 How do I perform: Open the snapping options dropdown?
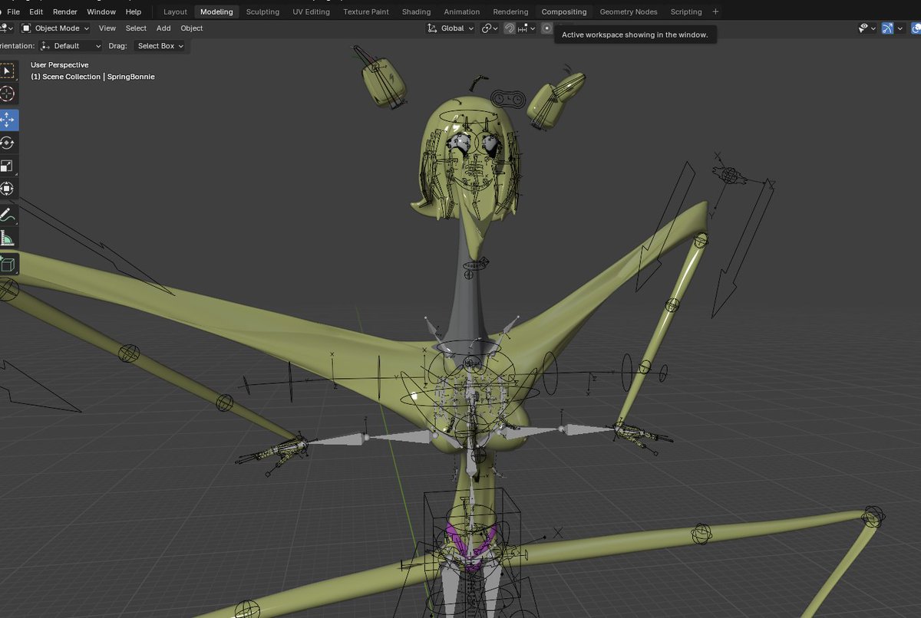(x=527, y=28)
